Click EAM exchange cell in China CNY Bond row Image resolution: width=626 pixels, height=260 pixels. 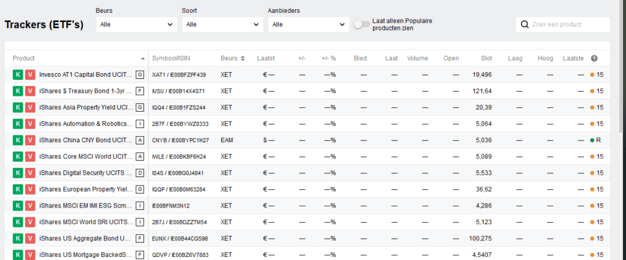click(227, 140)
